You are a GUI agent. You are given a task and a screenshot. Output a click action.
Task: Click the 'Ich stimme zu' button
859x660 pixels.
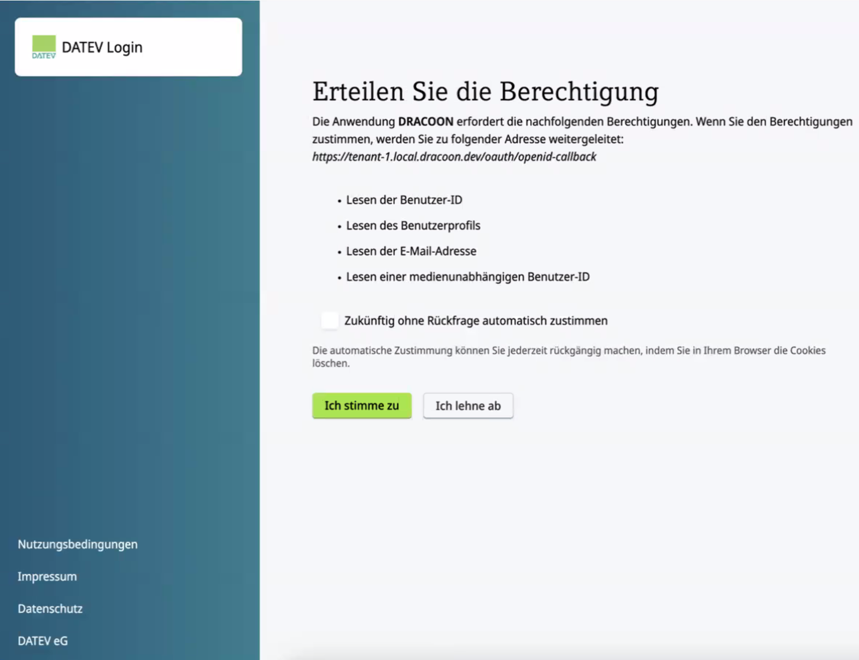tap(362, 406)
